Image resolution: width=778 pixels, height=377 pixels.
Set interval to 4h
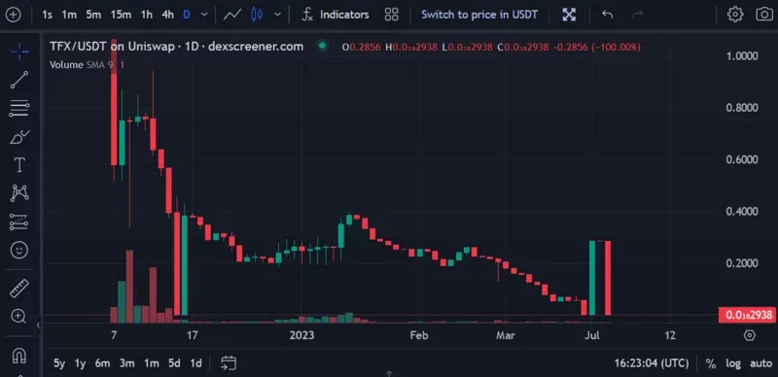tap(167, 15)
